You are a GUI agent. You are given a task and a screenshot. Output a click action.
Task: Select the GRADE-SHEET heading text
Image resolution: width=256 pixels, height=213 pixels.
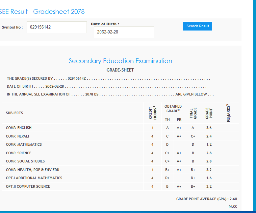pyautogui.click(x=120, y=70)
